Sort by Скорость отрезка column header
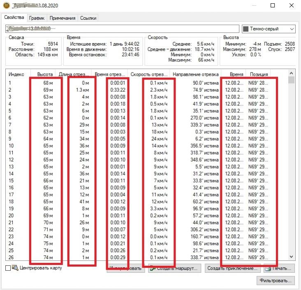301x290 pixels. [x=148, y=74]
